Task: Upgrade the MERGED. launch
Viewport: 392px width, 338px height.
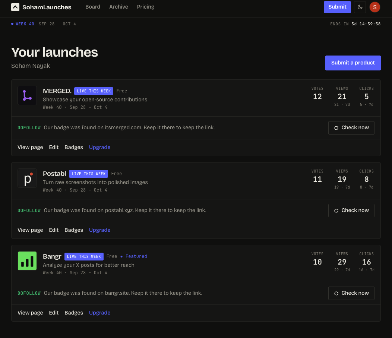Action: 100,147
